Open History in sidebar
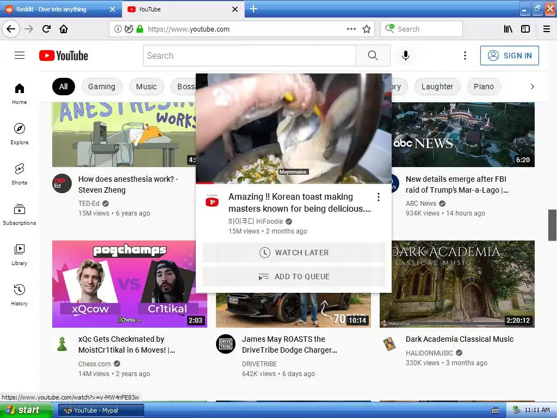Image resolution: width=557 pixels, height=418 pixels. point(20,294)
